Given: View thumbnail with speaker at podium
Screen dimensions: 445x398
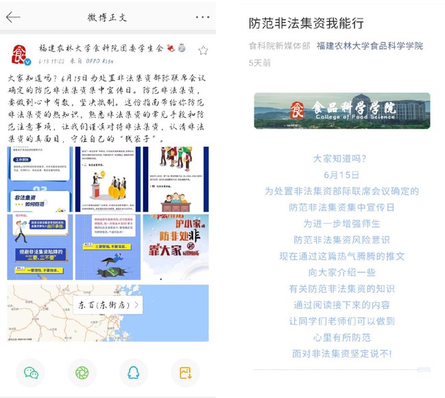Looking at the screenshot, I should (107, 179).
